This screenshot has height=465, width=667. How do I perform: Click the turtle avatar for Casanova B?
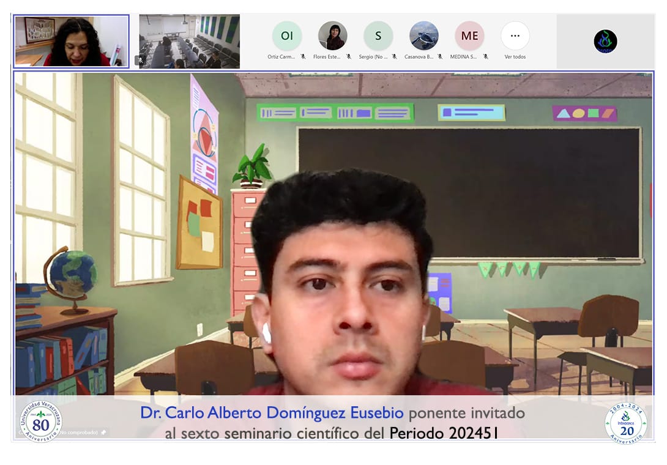tap(423, 35)
